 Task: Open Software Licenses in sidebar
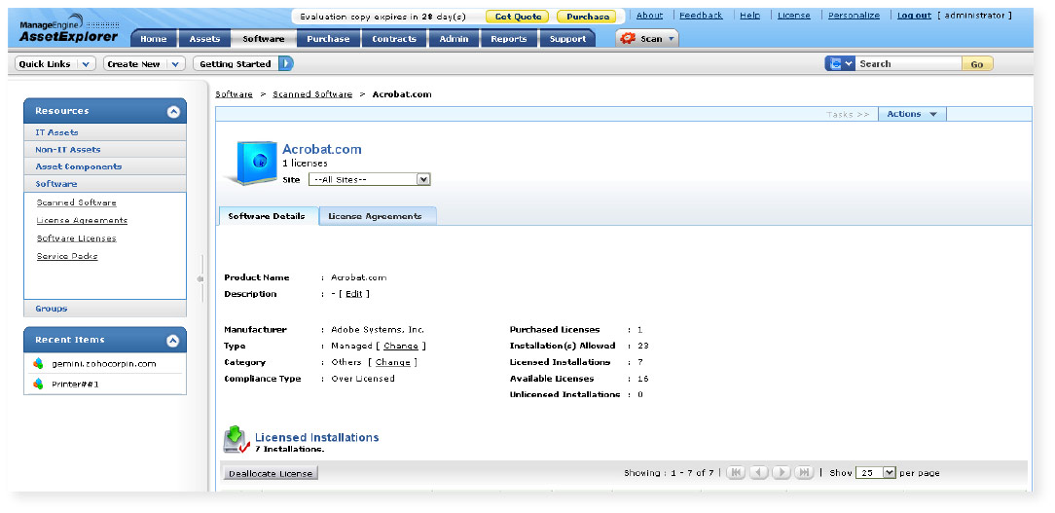76,238
